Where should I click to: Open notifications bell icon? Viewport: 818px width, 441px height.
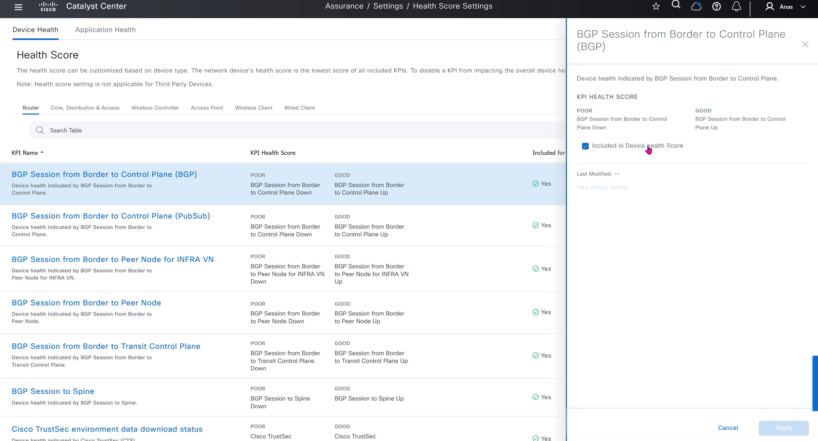pyautogui.click(x=737, y=6)
